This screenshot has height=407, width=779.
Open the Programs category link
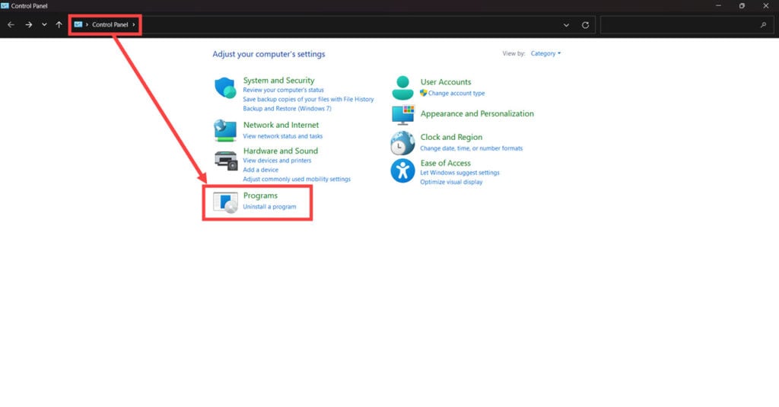coord(260,196)
